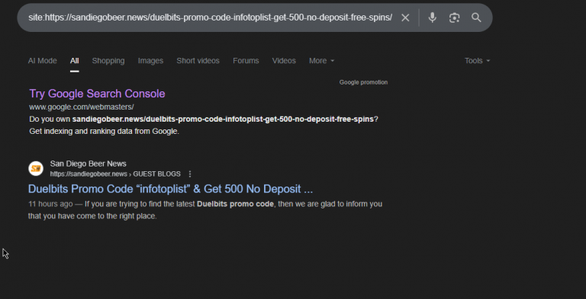This screenshot has width=586, height=299.
Task: Go to Short videos tab
Action: click(x=198, y=61)
